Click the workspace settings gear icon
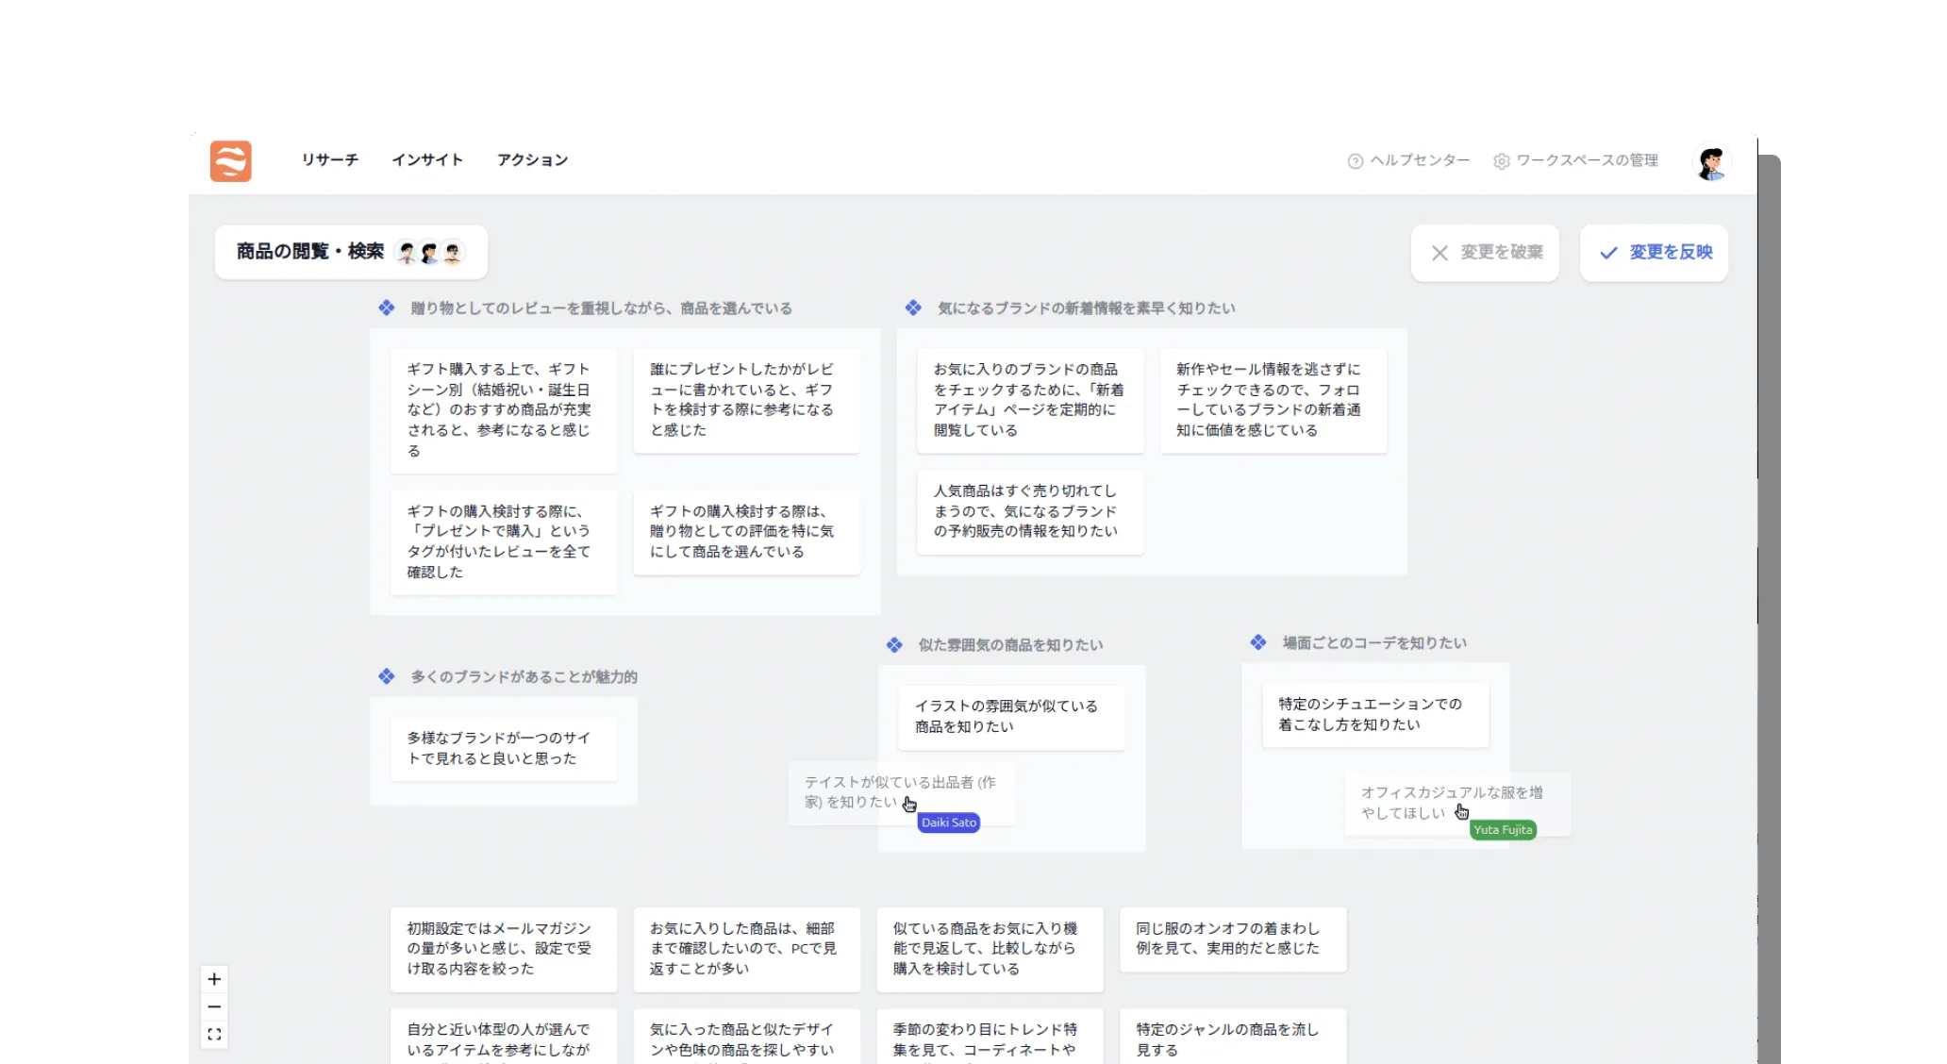Image resolution: width=1947 pixels, height=1064 pixels. point(1502,161)
